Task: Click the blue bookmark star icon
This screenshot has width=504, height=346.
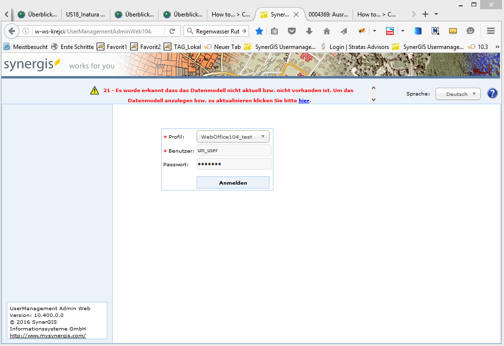Action: tap(259, 31)
